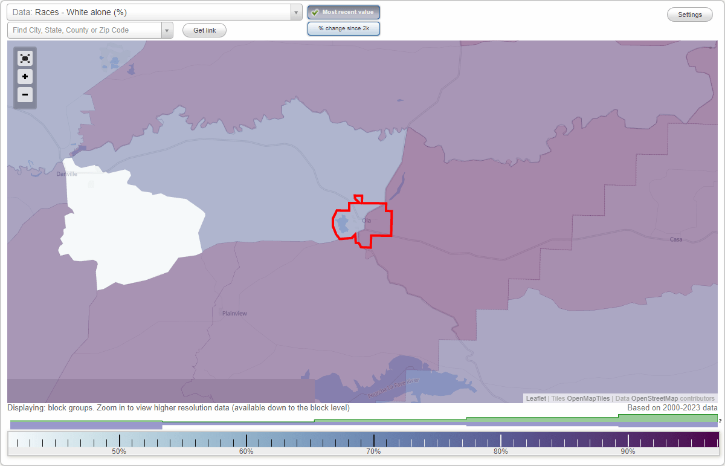The width and height of the screenshot is (725, 466).
Task: Click the Get link button
Action: click(x=204, y=30)
